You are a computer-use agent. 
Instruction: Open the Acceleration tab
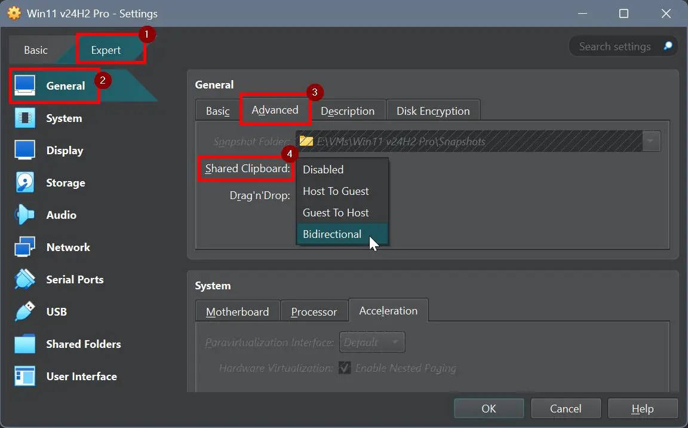pyautogui.click(x=388, y=310)
